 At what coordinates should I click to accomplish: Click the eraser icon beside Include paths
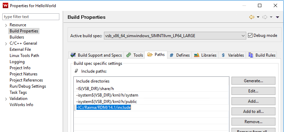[76, 71]
